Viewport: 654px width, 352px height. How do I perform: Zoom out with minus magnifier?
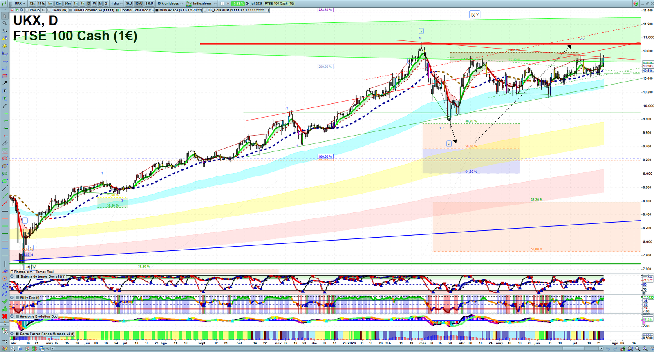[x=638, y=349]
